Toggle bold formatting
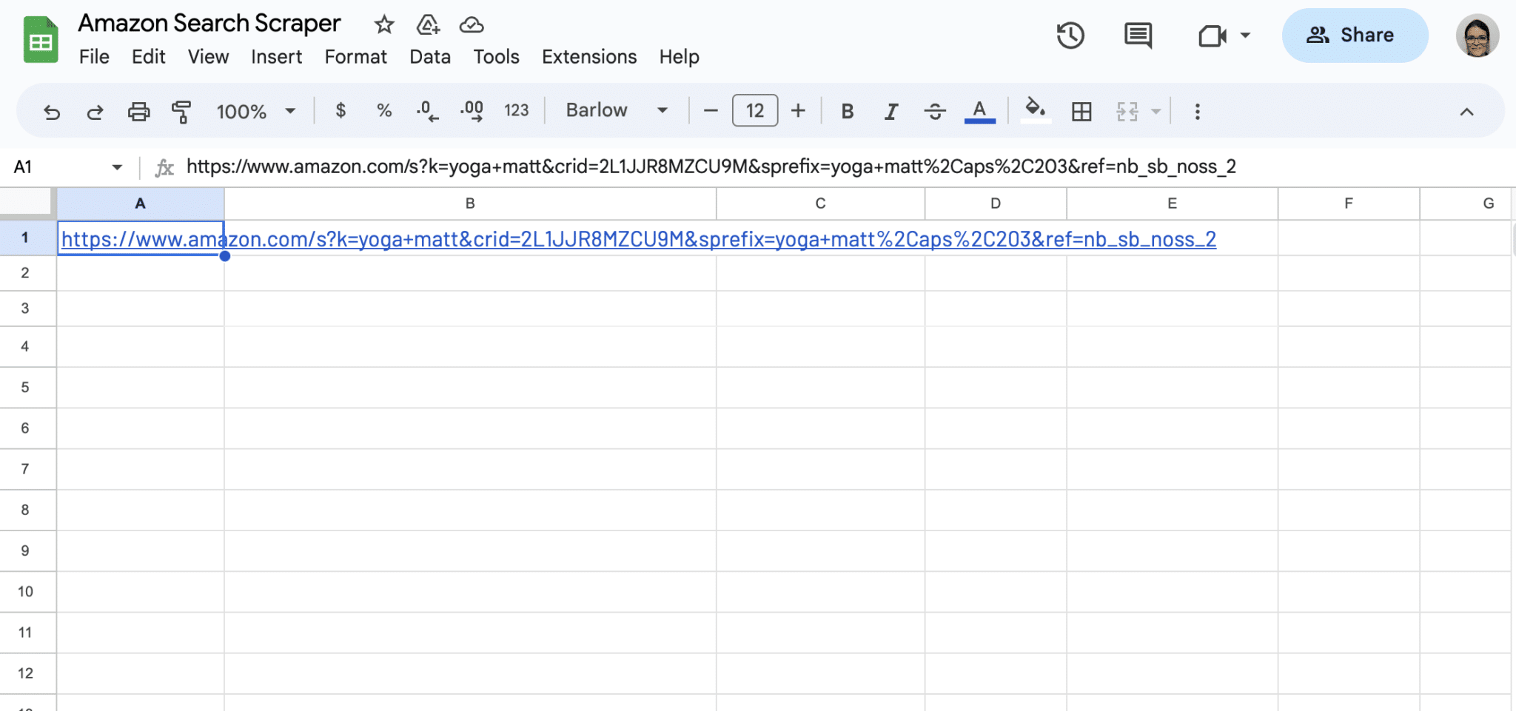Image resolution: width=1516 pixels, height=711 pixels. 848,111
